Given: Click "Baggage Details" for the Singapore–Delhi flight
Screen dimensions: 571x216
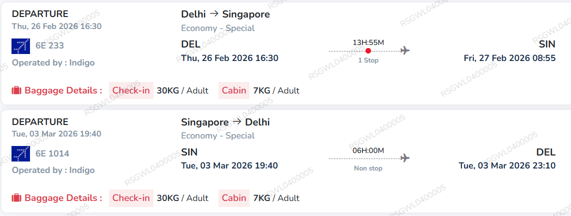Looking at the screenshot, I should click(63, 198).
